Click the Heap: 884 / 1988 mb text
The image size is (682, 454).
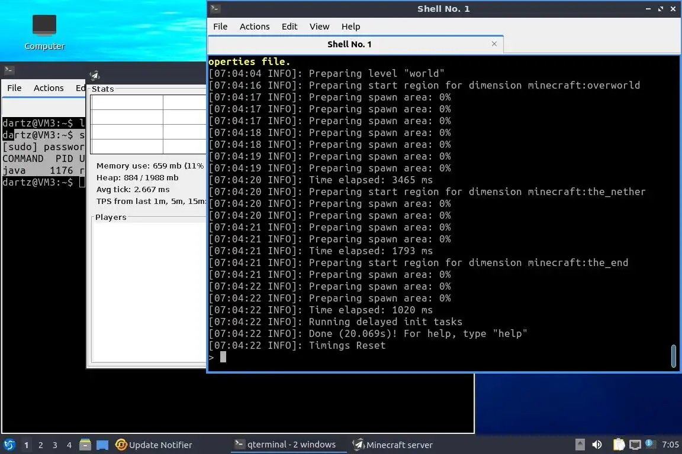click(x=137, y=177)
